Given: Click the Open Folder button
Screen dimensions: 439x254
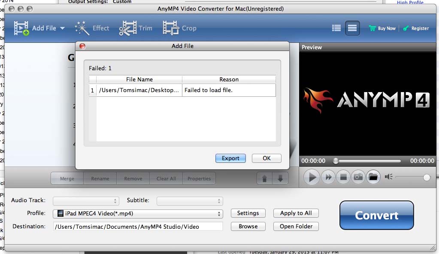Looking at the screenshot, I should 296,226.
